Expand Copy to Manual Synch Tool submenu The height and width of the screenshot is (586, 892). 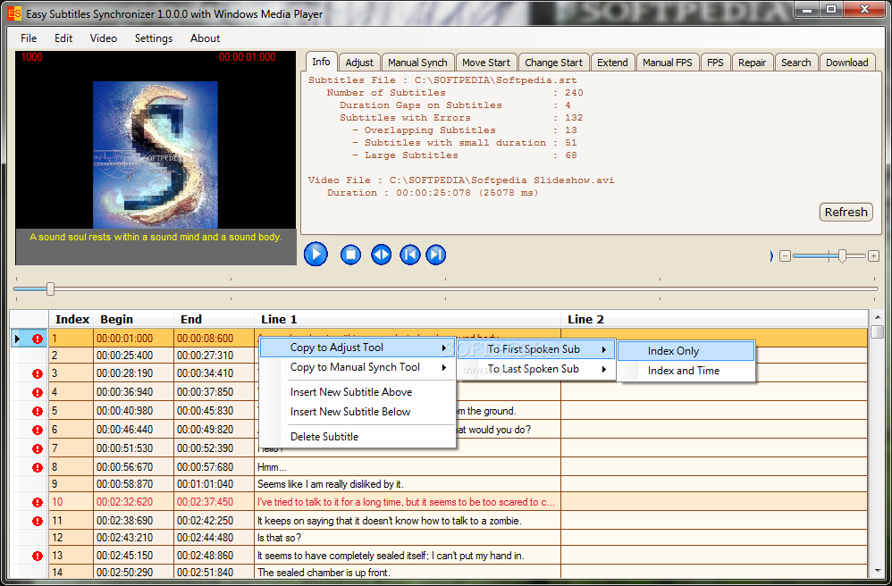tap(358, 367)
